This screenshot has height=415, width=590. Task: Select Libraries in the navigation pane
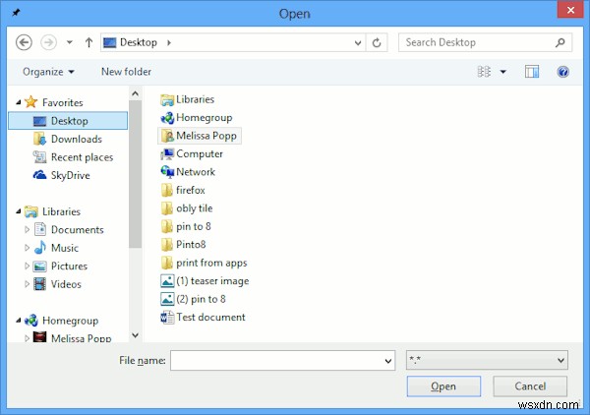[61, 211]
